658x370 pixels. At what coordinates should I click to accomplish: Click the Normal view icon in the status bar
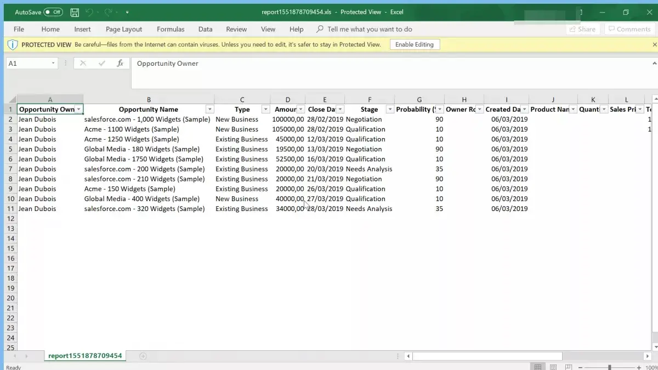coord(538,367)
